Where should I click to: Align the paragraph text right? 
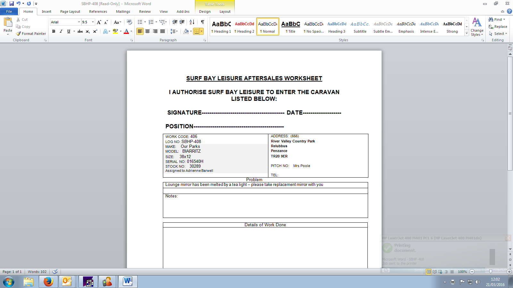coord(155,31)
